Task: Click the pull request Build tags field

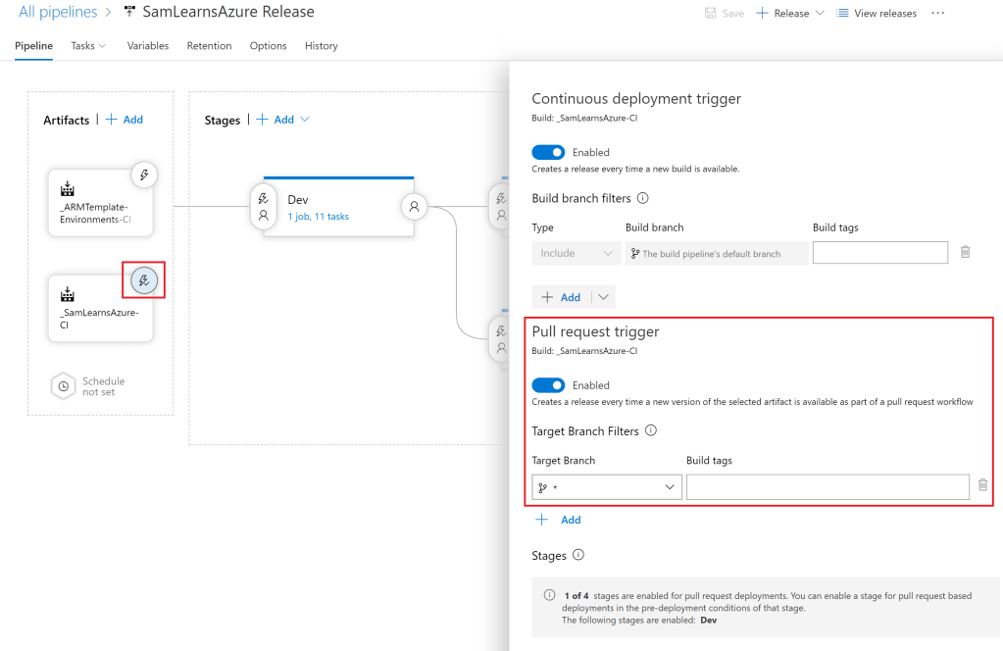Action: coord(827,487)
